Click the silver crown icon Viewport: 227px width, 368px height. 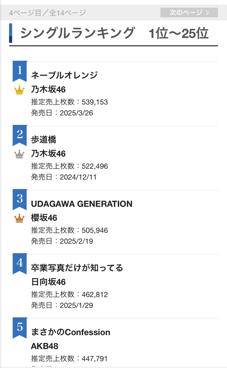point(20,154)
